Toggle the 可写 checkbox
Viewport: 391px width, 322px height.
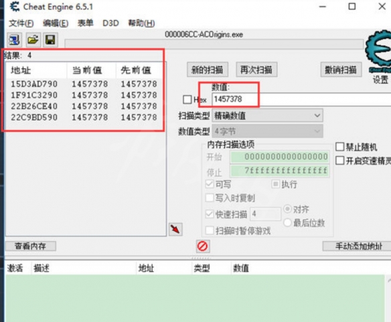210,184
